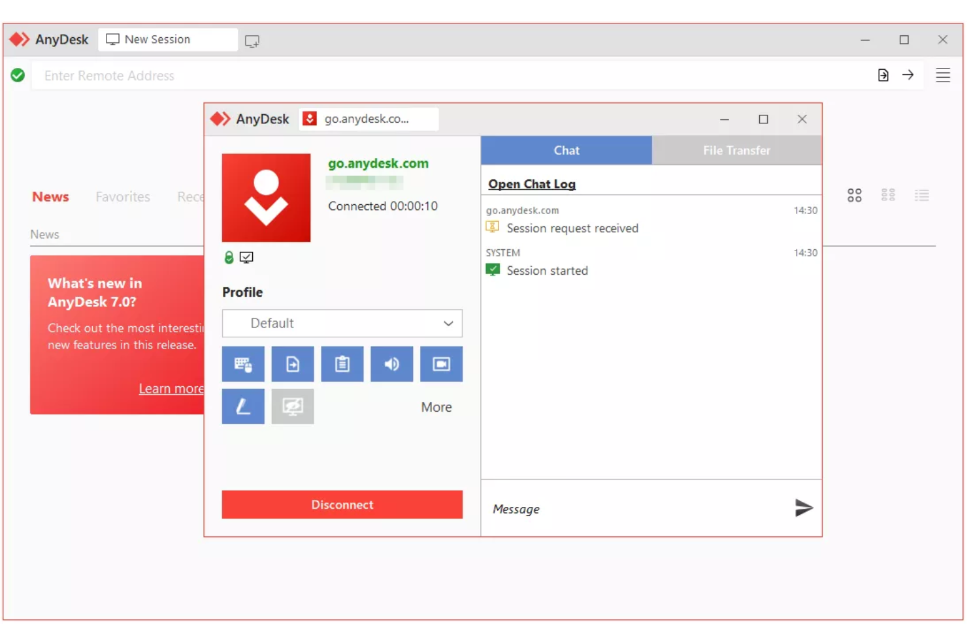This screenshot has width=967, height=644.
Task: Toggle keyboard and mouse control permission
Action: [243, 364]
